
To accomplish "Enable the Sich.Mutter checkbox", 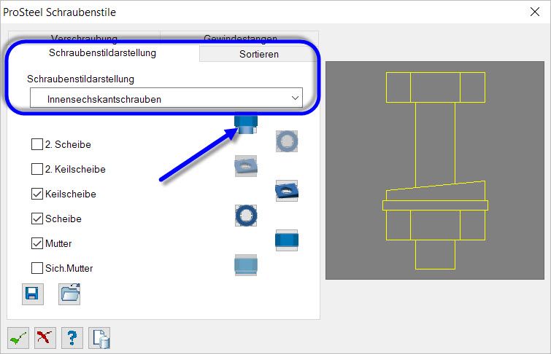I will 37,268.
